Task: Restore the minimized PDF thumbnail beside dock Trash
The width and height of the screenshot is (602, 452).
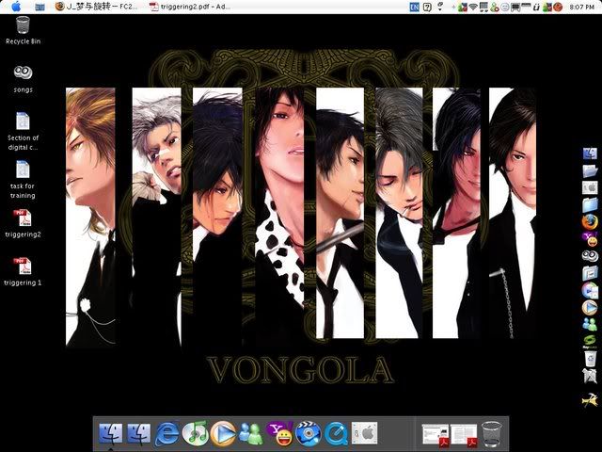Action: (x=464, y=435)
